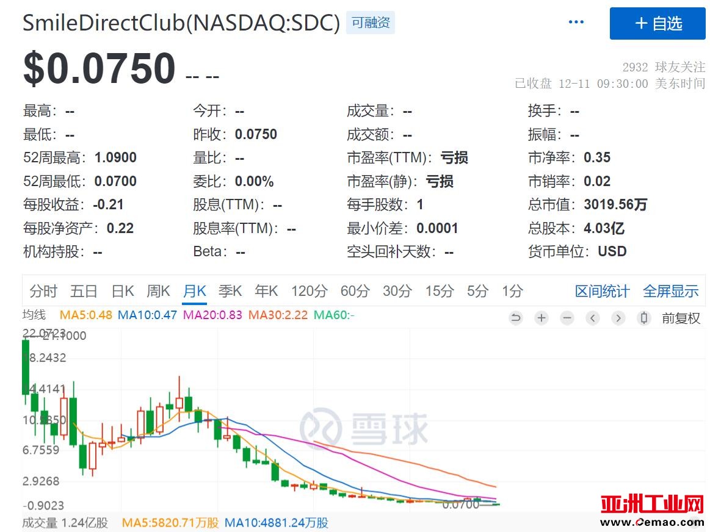Switch to 日K chart tab
This screenshot has width=710, height=532.
123,291
